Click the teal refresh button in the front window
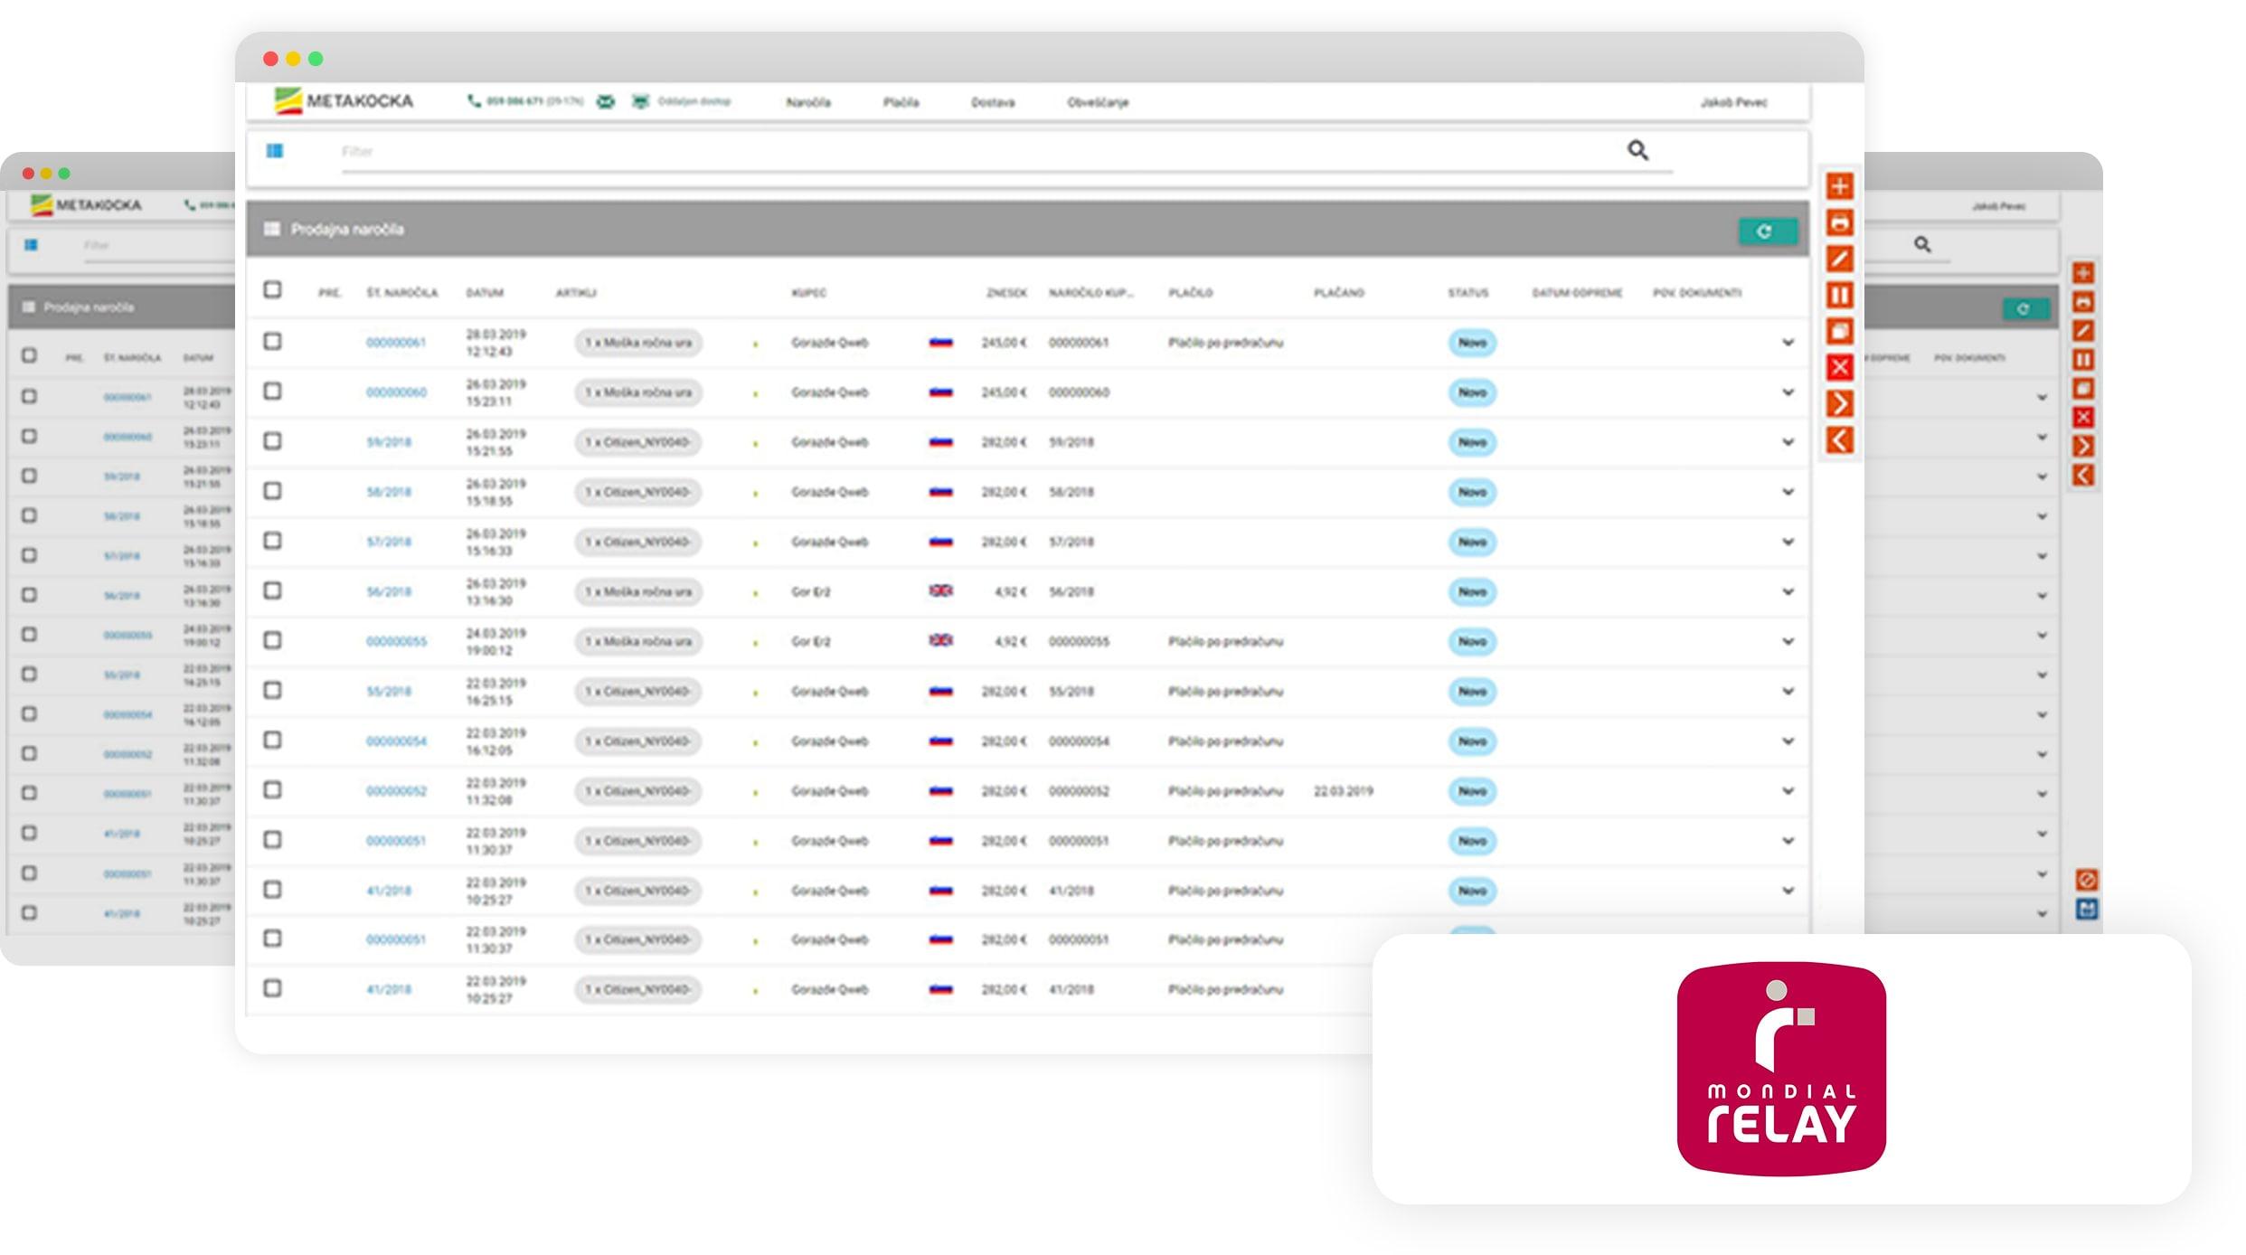Image resolution: width=2246 pixels, height=1255 pixels. pos(1767,231)
